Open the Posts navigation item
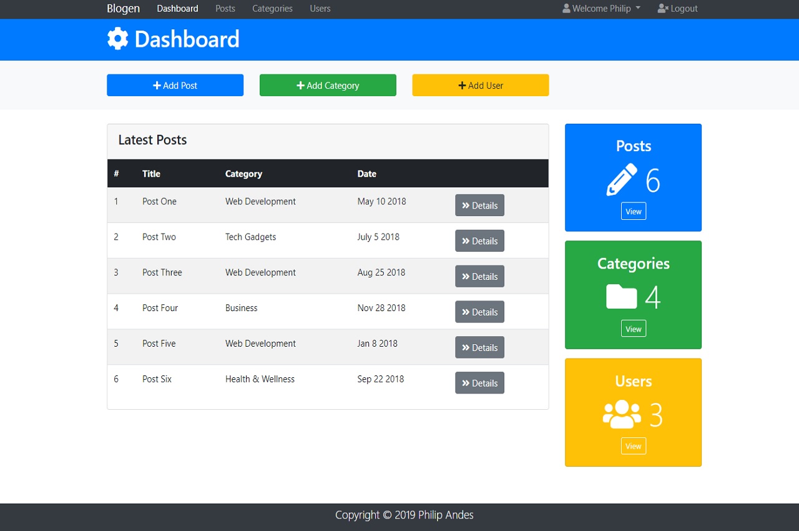Viewport: 799px width, 531px height. point(225,9)
